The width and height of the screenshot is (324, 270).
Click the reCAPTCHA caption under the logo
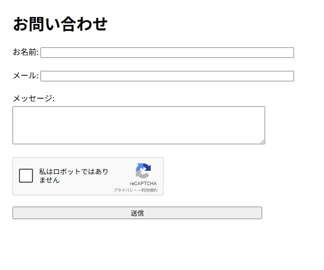point(143,184)
